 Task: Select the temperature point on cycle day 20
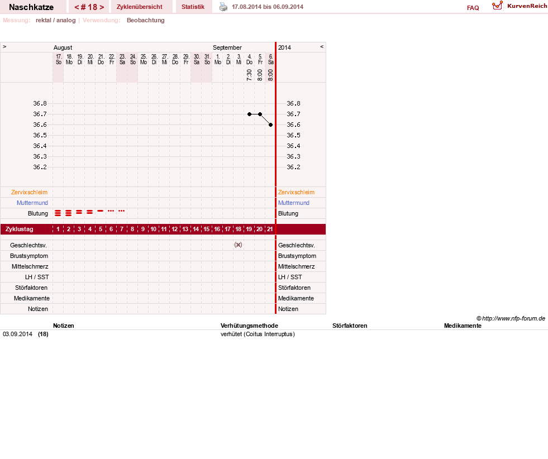260,114
